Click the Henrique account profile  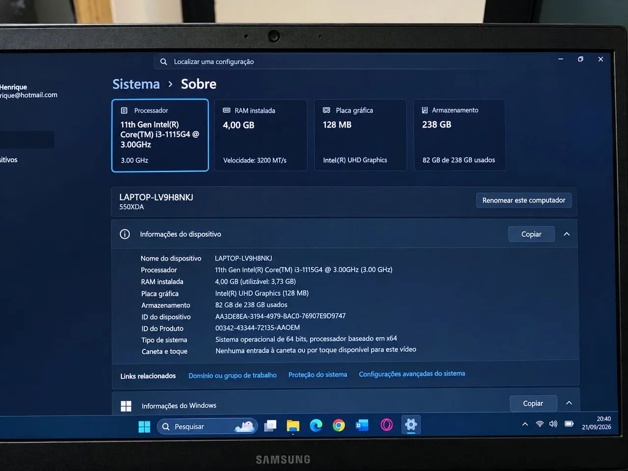(x=28, y=91)
